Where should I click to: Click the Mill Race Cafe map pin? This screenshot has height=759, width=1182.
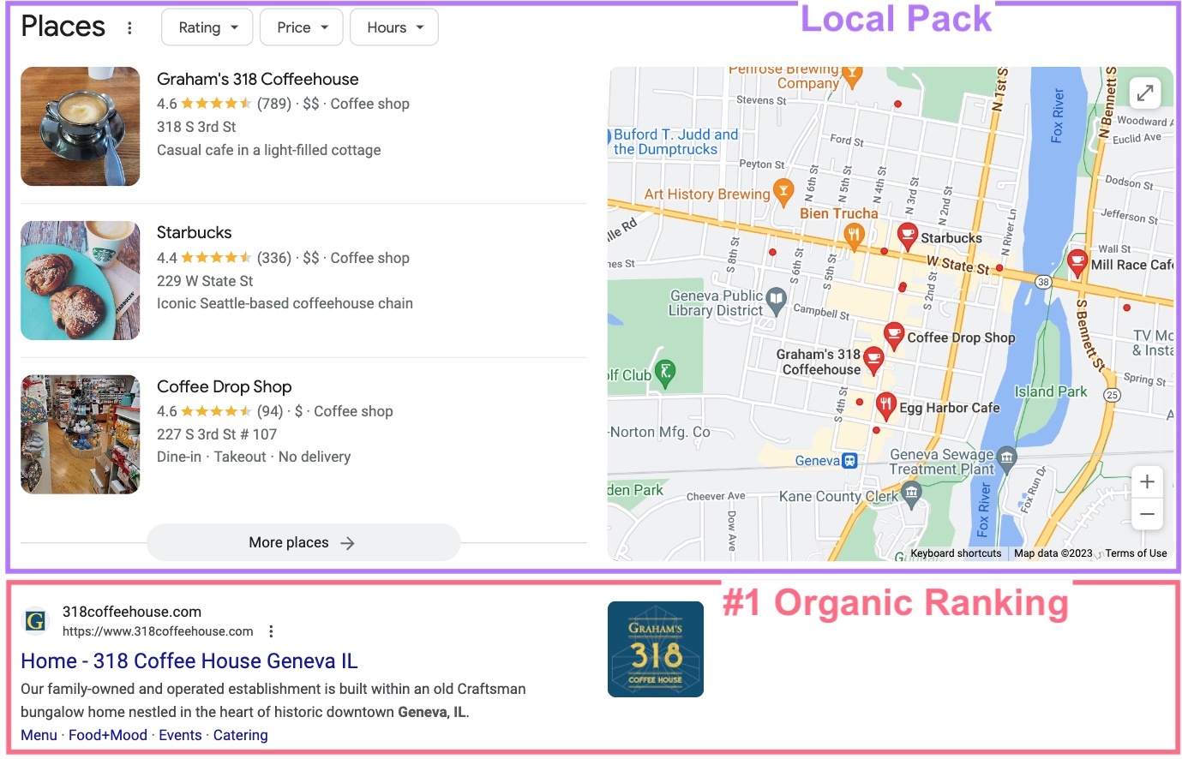1077,262
